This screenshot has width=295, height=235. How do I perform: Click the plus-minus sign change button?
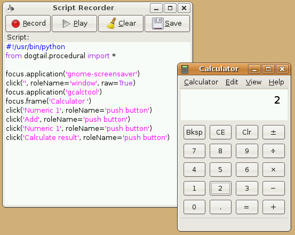(274, 132)
